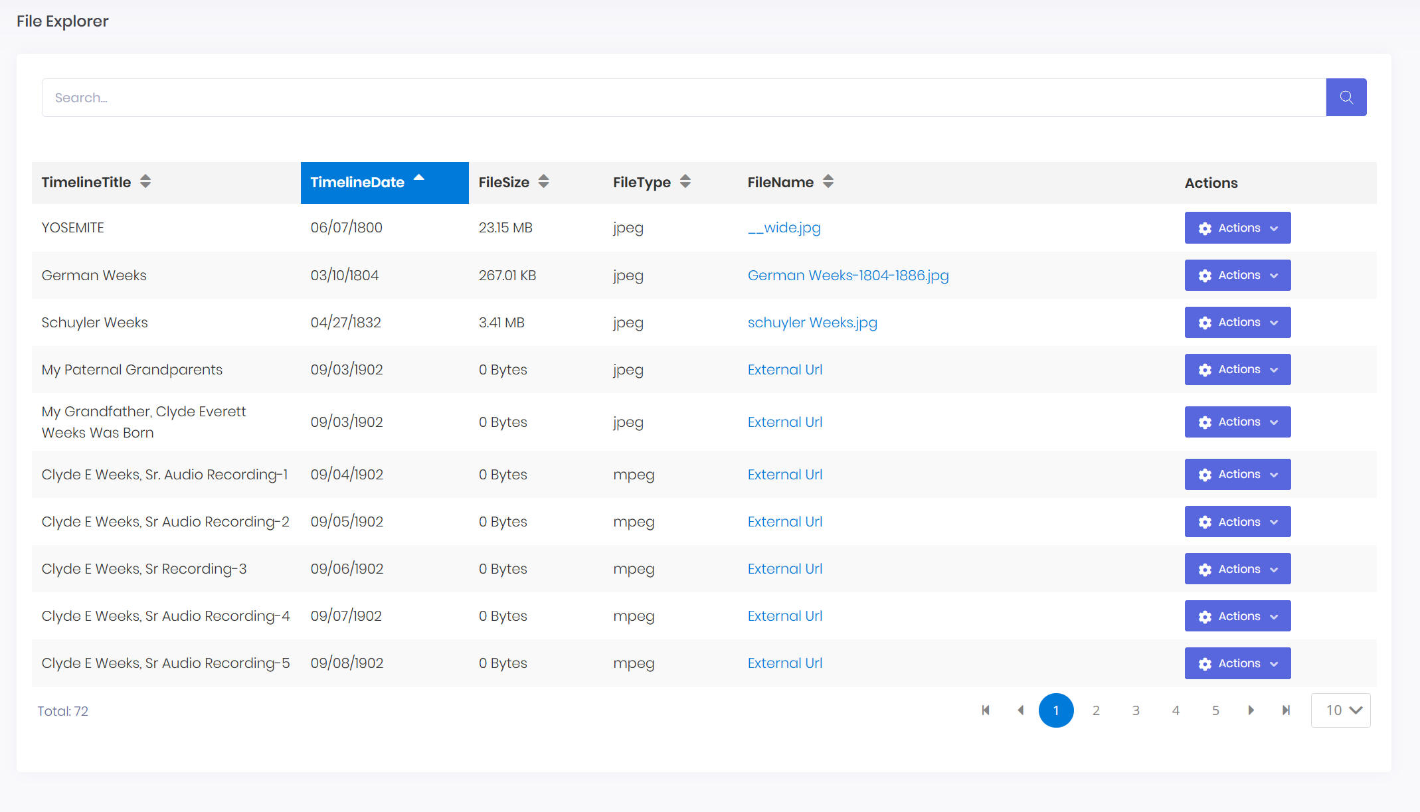The width and height of the screenshot is (1420, 812).
Task: Select the My Paternal Grandparents title
Action: pos(132,369)
